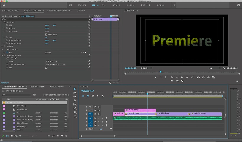This screenshot has height=142, width=242.
Task: Open the 全体表示 zoom level dropdown
Action: (x=146, y=68)
